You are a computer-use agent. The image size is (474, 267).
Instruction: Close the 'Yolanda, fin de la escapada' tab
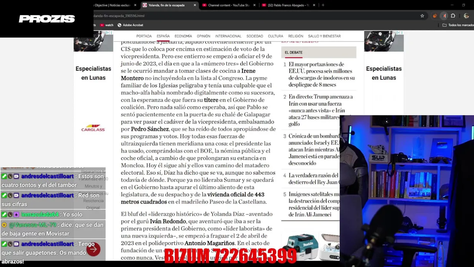tap(195, 5)
